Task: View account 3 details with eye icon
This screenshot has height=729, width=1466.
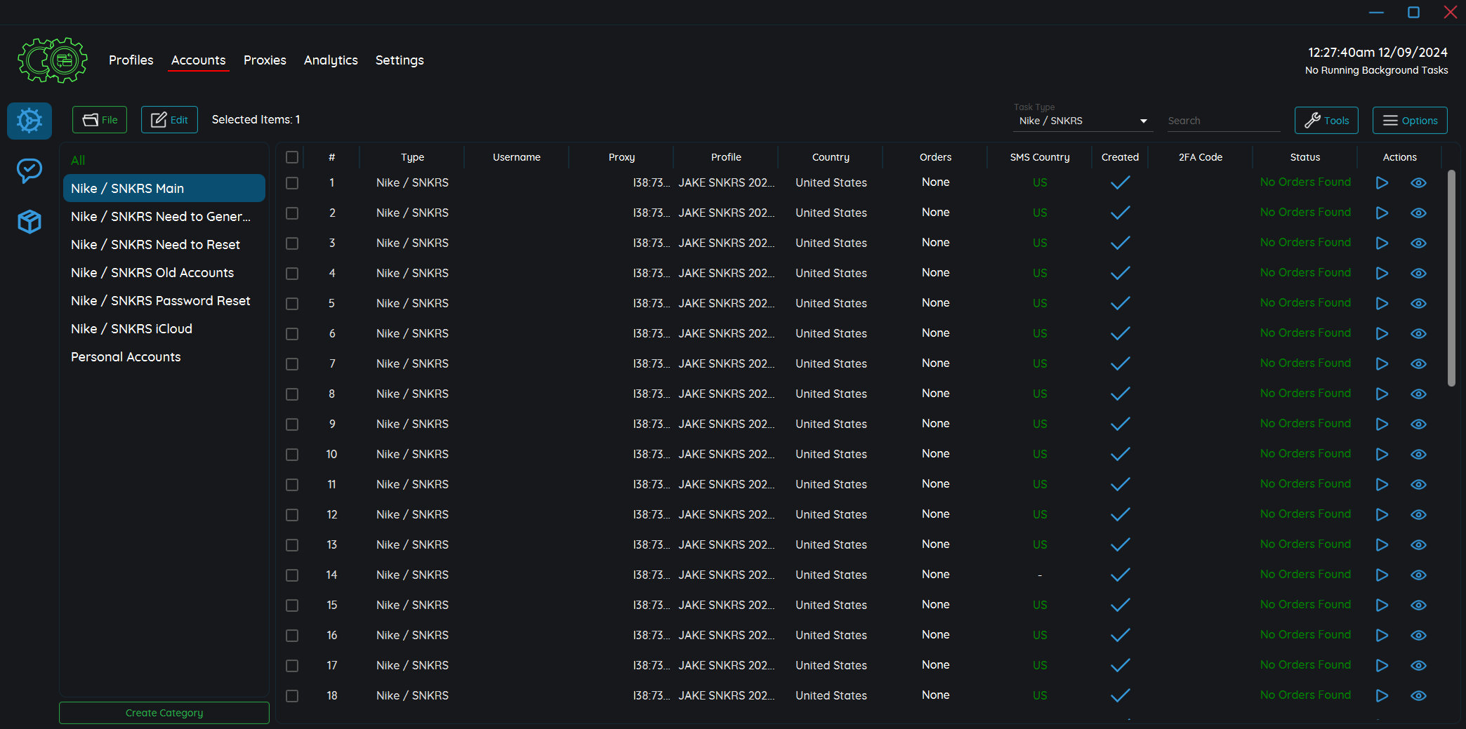Action: pyautogui.click(x=1418, y=243)
